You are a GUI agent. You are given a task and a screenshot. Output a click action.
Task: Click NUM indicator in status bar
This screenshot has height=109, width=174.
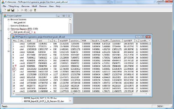click(160, 106)
